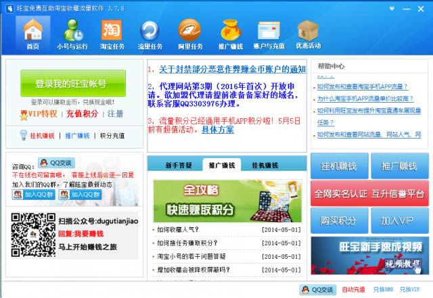Open the 优惠活动 box icon
433x298 pixels.
point(308,34)
